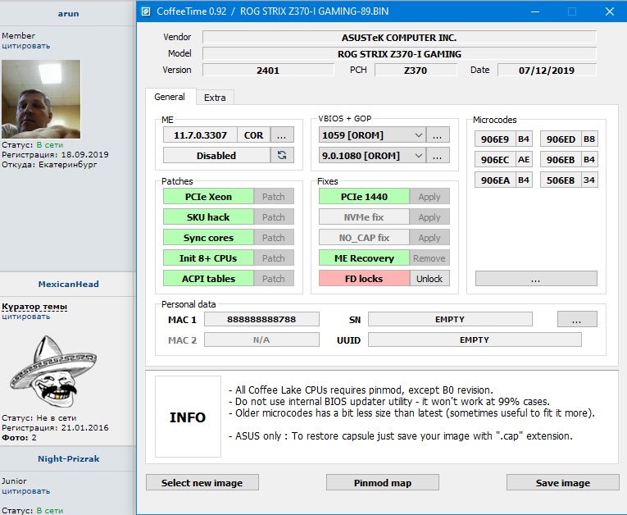The image size is (627, 515).
Task: Click the CoffeeTime app icon in title bar
Action: pyautogui.click(x=146, y=11)
